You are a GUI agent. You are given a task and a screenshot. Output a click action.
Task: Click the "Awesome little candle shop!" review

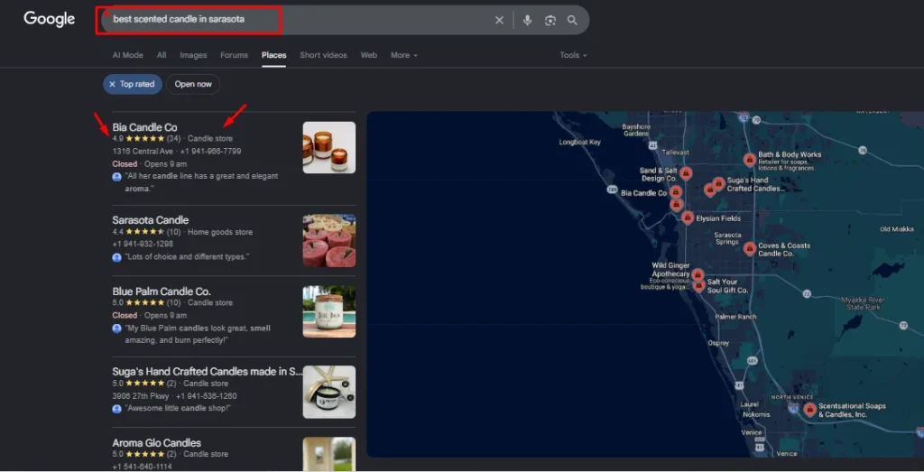point(177,408)
